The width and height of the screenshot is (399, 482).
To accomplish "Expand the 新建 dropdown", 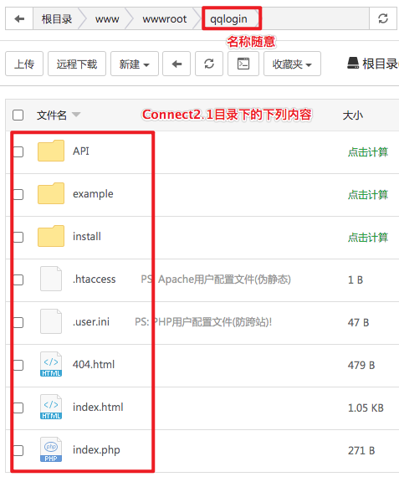I will [x=135, y=64].
